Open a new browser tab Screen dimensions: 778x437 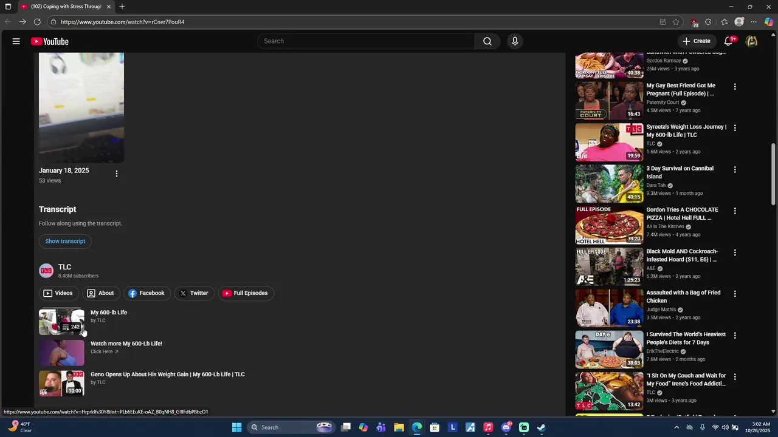(x=122, y=7)
